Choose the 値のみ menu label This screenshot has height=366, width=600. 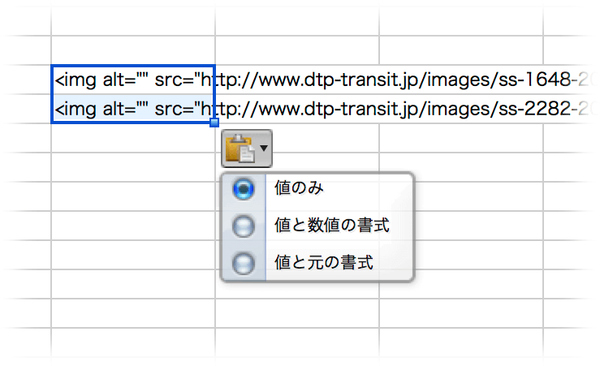click(299, 187)
